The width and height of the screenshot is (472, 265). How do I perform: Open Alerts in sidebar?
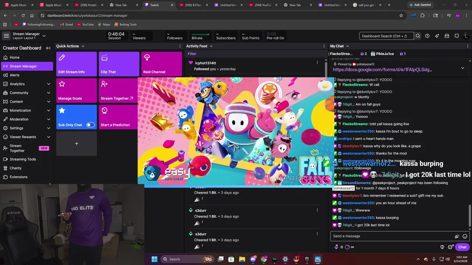27,75
